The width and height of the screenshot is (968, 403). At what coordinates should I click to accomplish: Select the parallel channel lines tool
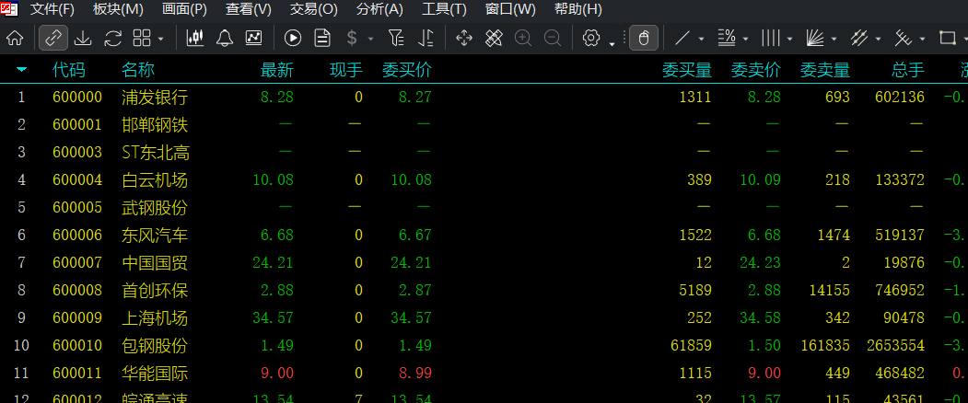pyautogui.click(x=859, y=39)
